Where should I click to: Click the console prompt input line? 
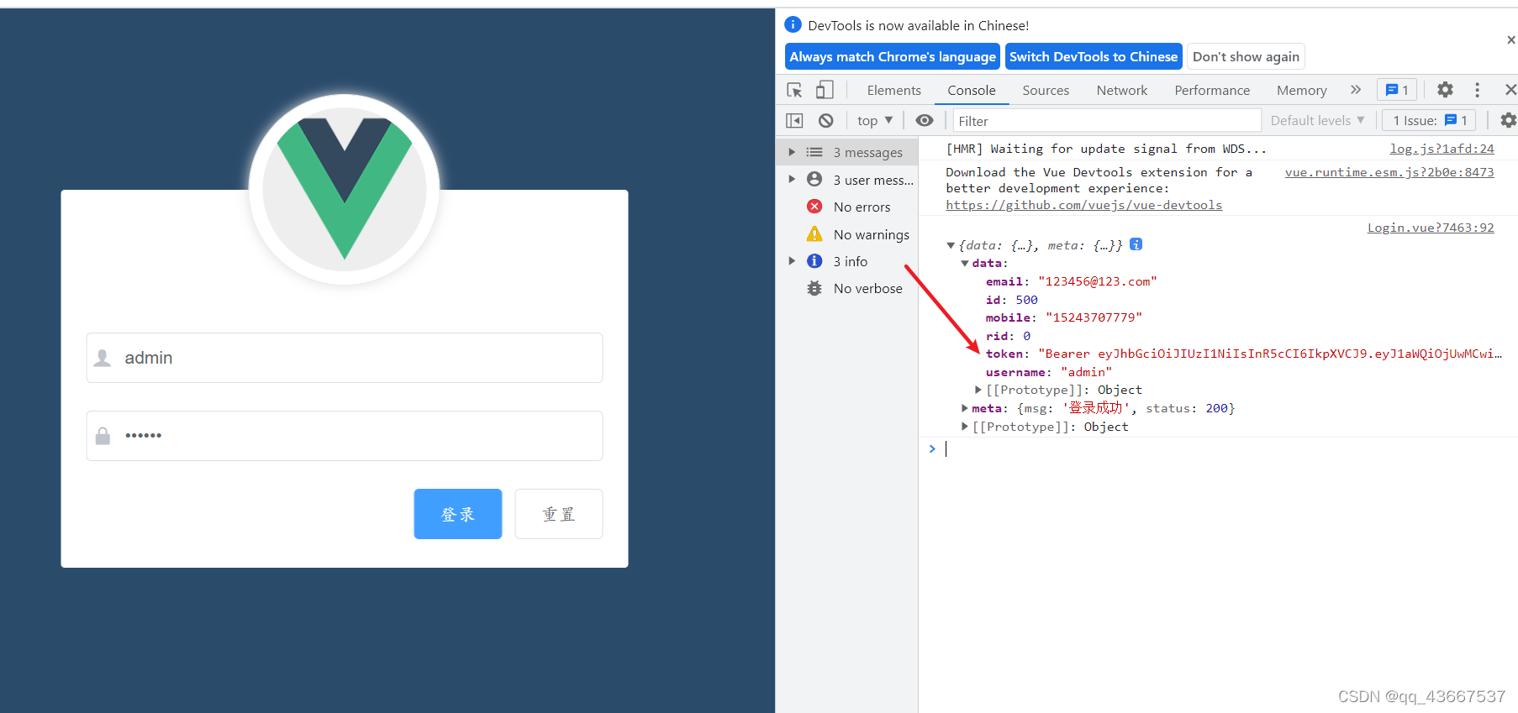[1219, 449]
